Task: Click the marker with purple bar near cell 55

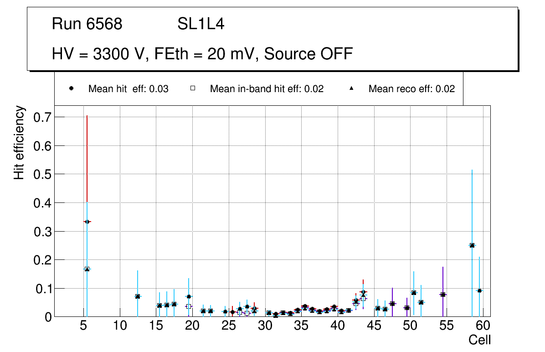Action: point(443,295)
